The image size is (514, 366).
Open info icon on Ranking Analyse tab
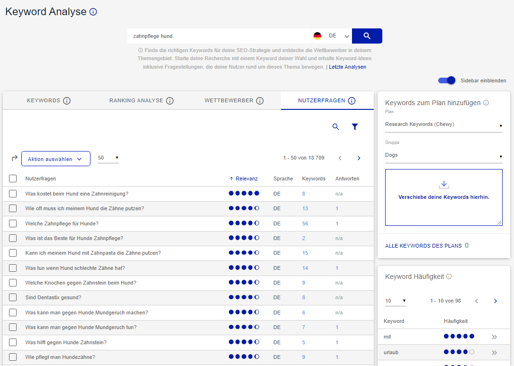(170, 100)
